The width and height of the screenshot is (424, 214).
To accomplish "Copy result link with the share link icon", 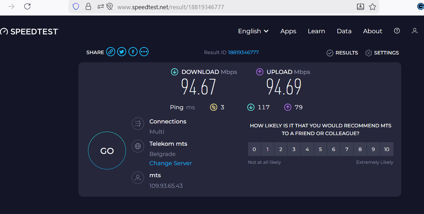I will [x=111, y=52].
